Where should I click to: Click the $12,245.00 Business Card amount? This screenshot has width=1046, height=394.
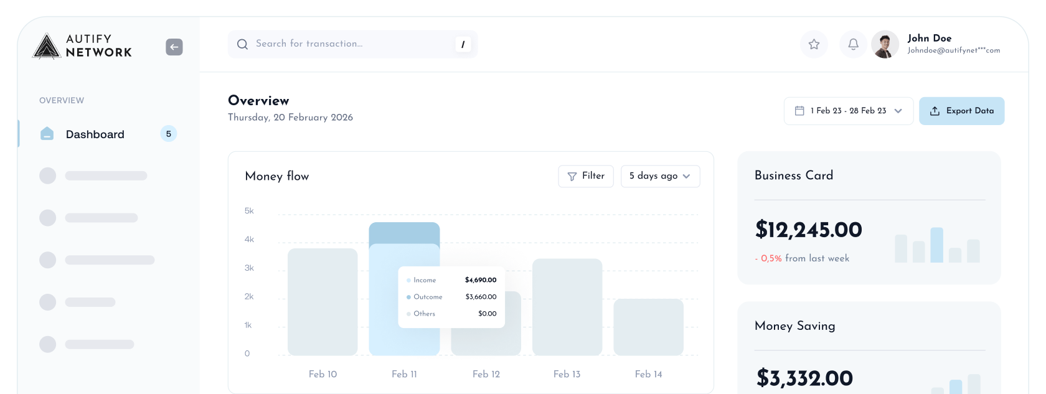[808, 230]
